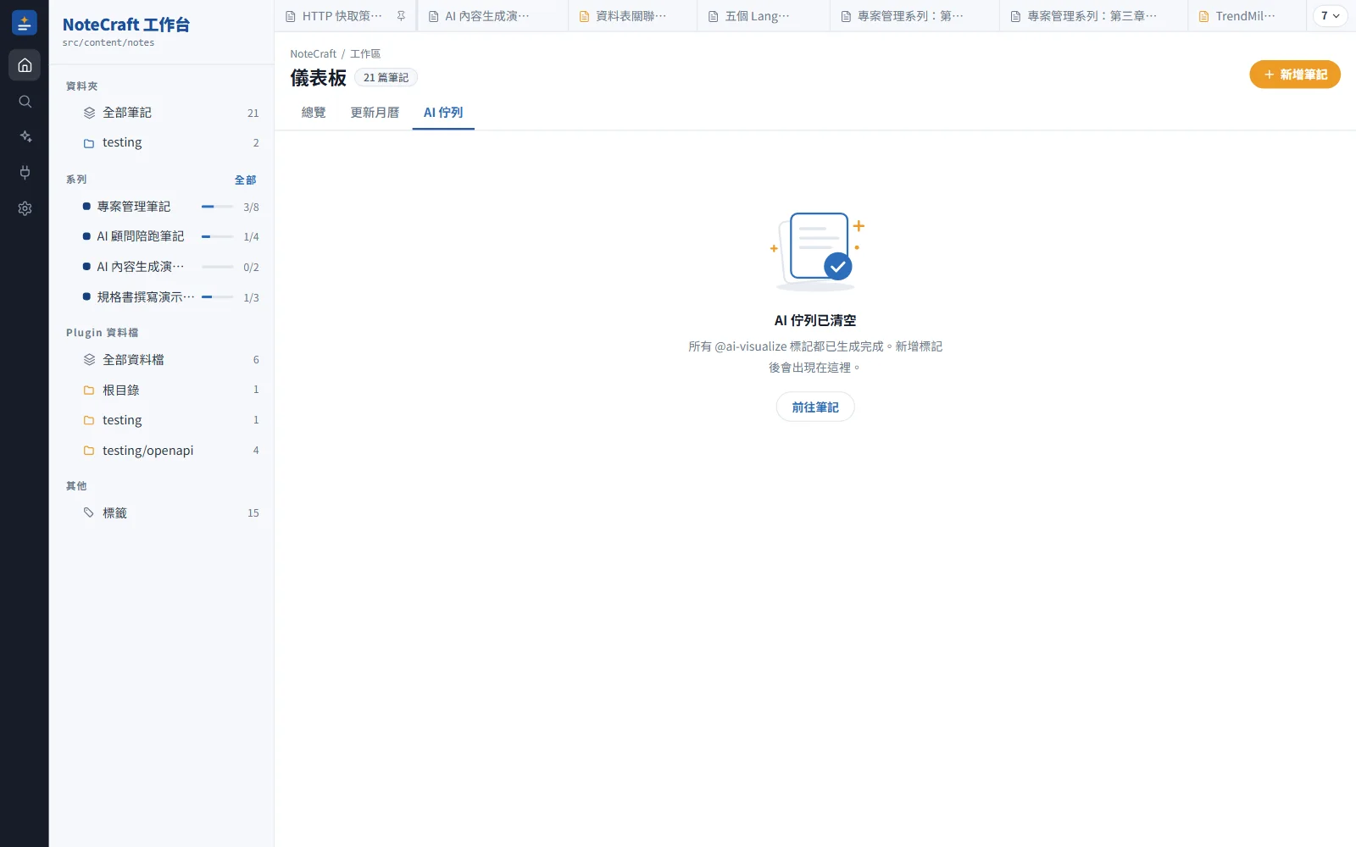Pin the HTTP 快取策 tab with pin icon
Screen dimensions: 1356x847
(401, 16)
